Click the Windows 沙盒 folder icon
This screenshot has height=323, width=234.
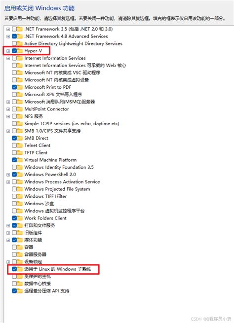20,204
